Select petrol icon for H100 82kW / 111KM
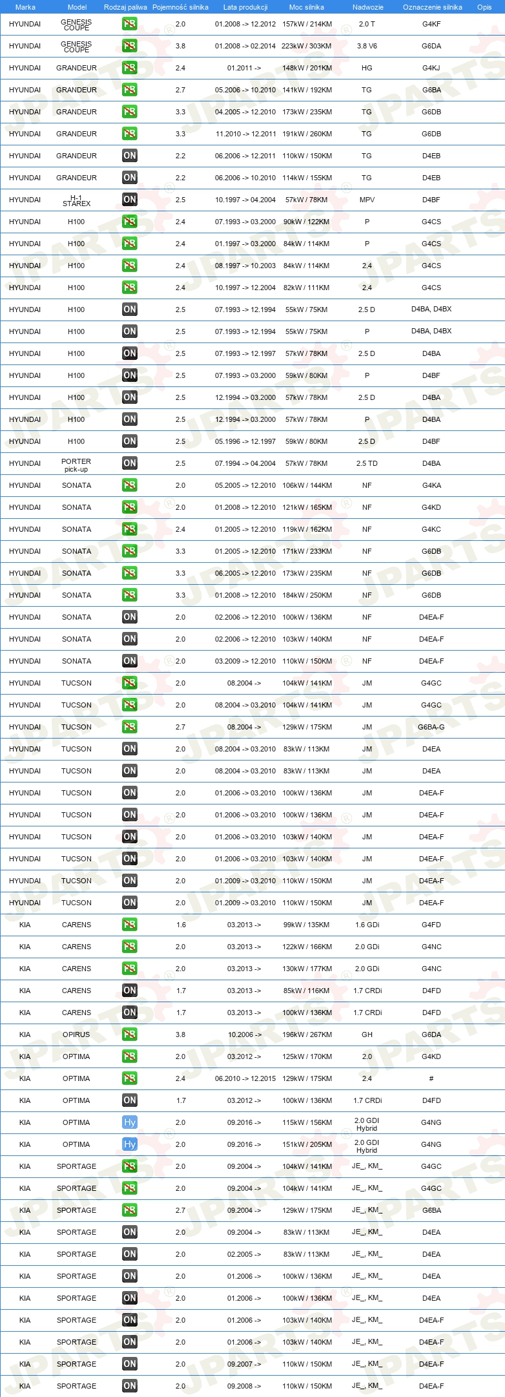Screen dimensions: 505x1397 coord(130,288)
